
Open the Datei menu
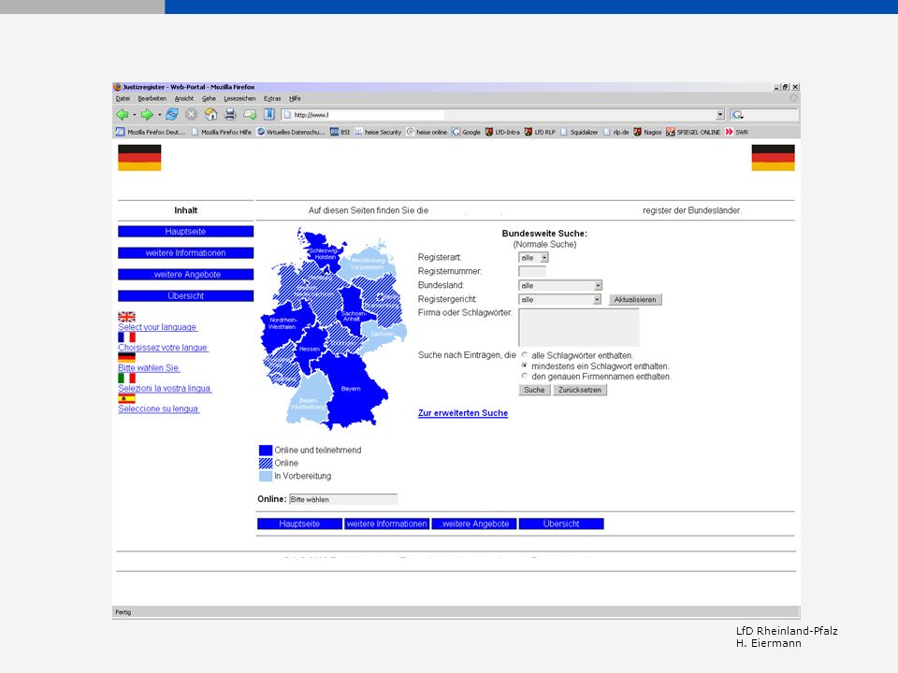pyautogui.click(x=123, y=98)
